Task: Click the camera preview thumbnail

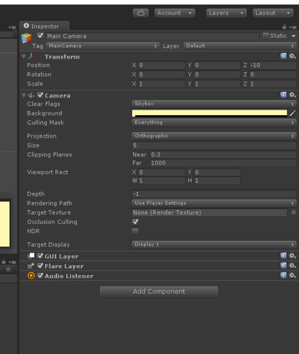Action: click(x=5, y=224)
